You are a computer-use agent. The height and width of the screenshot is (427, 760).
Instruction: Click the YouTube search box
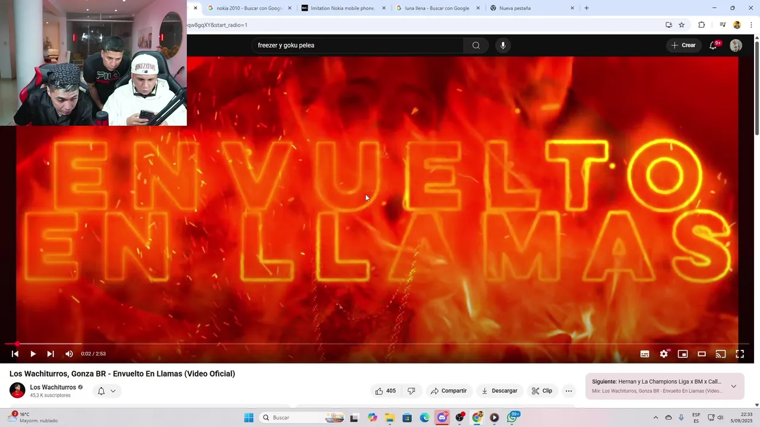point(357,46)
